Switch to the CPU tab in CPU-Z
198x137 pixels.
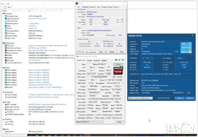[79, 7]
